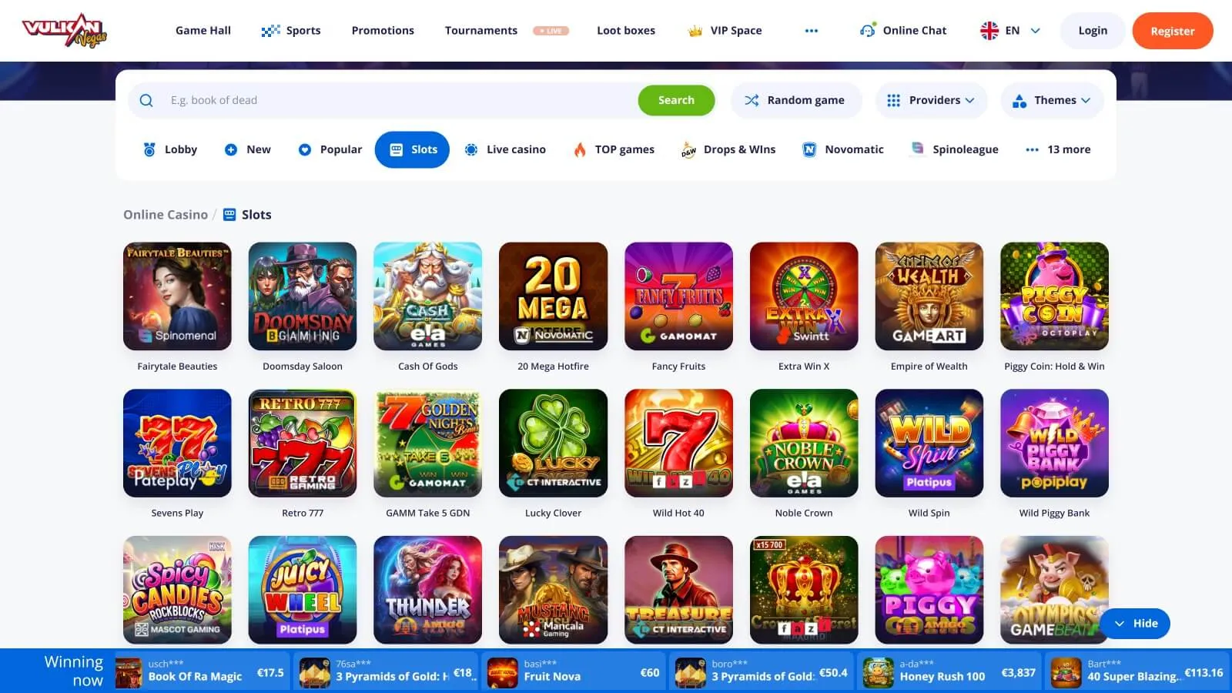Hide the winning now bar
Viewport: 1232px width, 693px height.
(1136, 624)
